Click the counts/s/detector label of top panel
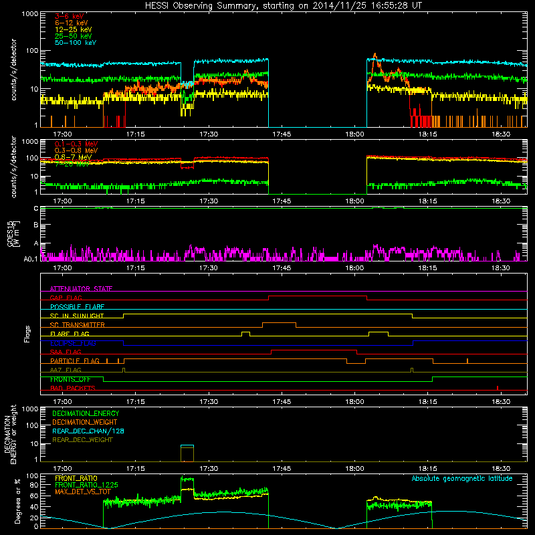Viewport: 535px width, 535px height. click(x=13, y=70)
